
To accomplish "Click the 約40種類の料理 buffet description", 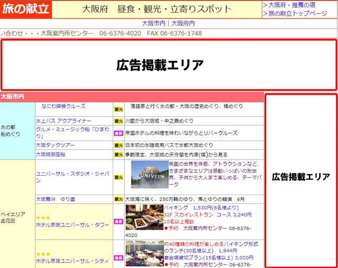I will (x=211, y=248).
